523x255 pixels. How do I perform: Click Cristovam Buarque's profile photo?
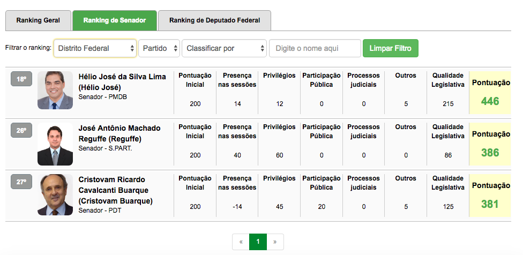pos(55,194)
